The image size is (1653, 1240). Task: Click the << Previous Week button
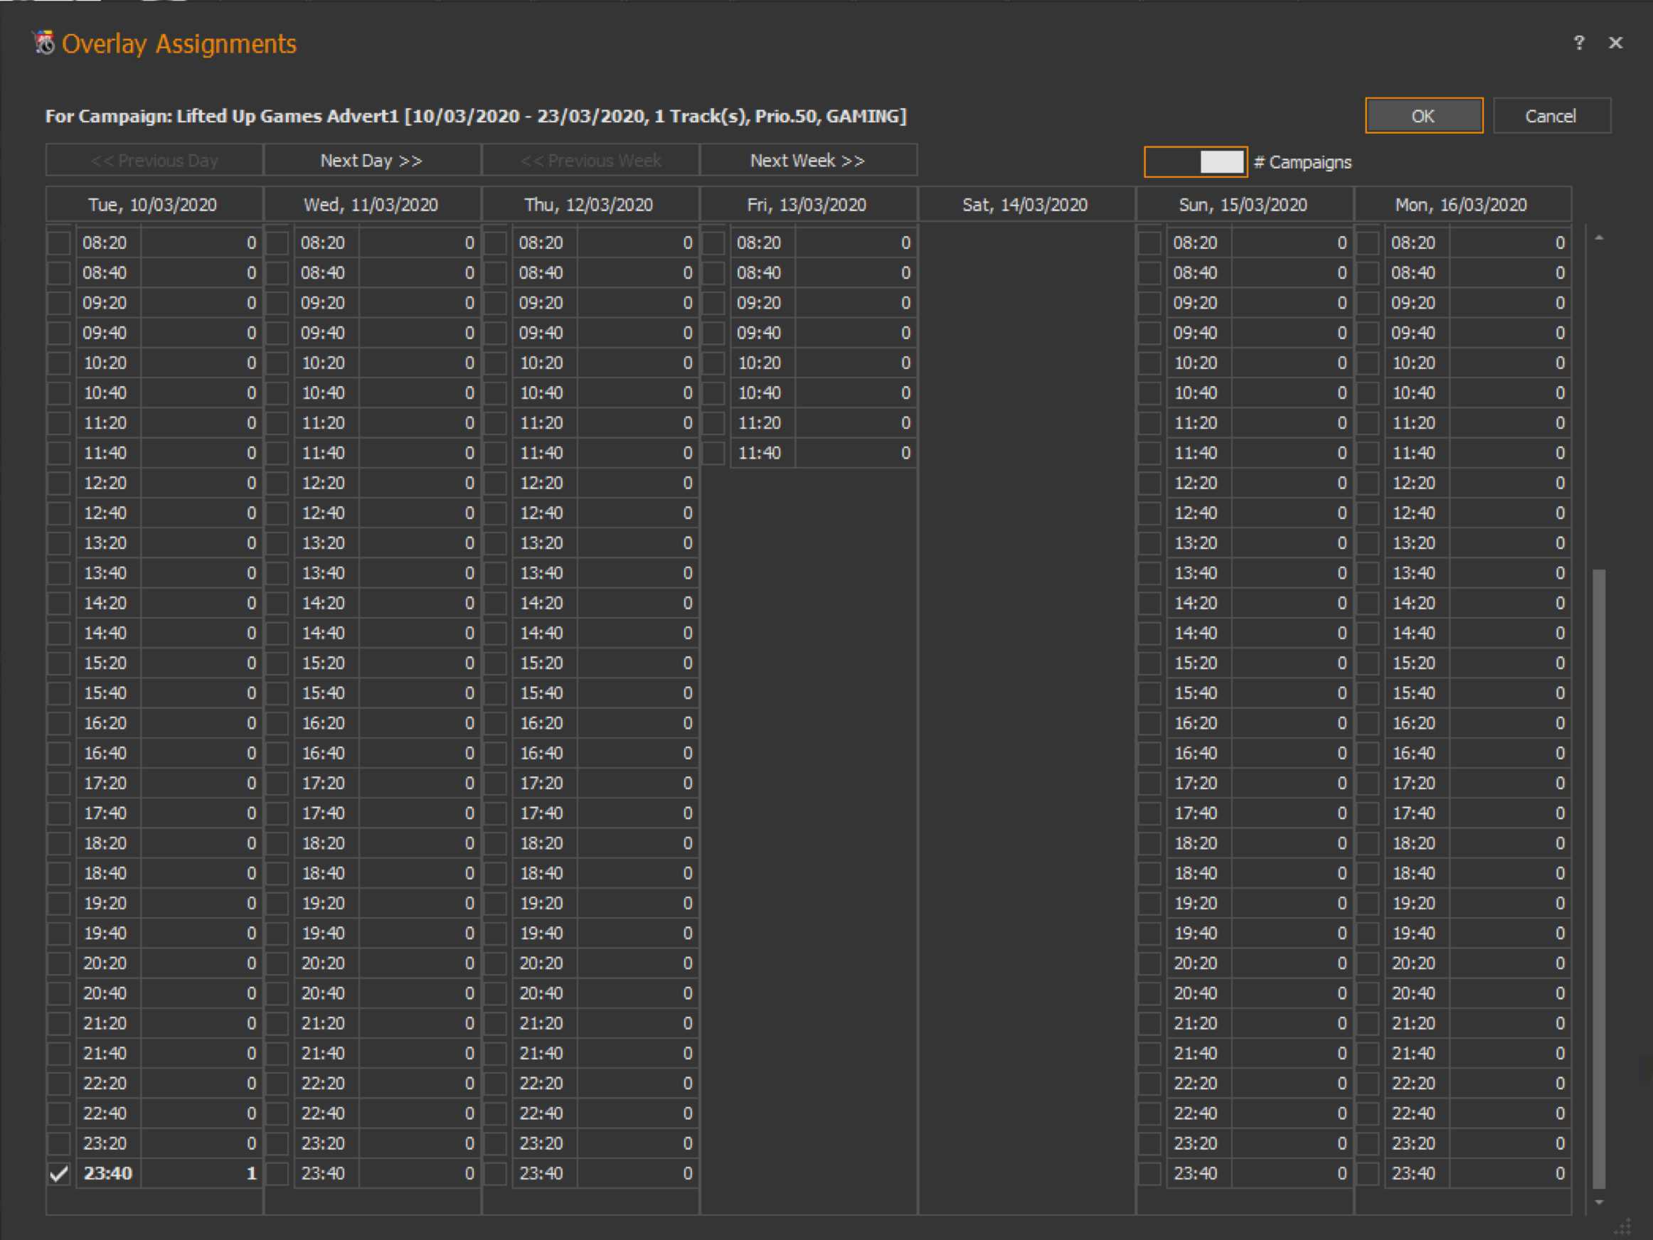[590, 161]
